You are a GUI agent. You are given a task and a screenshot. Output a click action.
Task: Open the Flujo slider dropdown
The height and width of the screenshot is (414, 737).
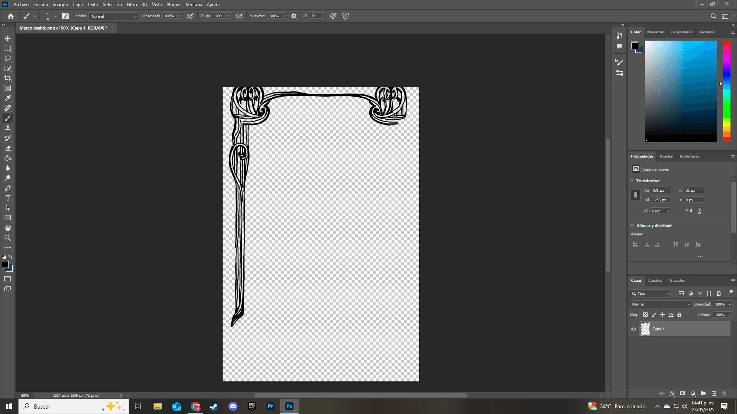[x=228, y=16]
